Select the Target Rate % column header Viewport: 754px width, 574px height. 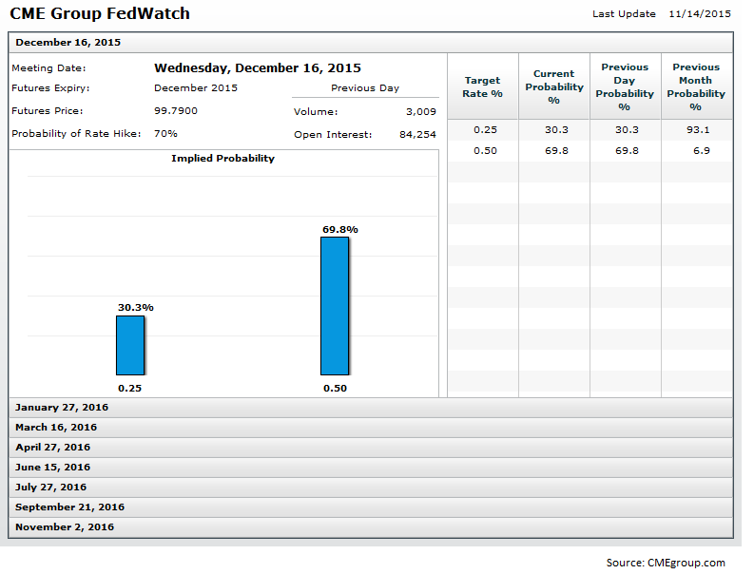[x=482, y=86]
